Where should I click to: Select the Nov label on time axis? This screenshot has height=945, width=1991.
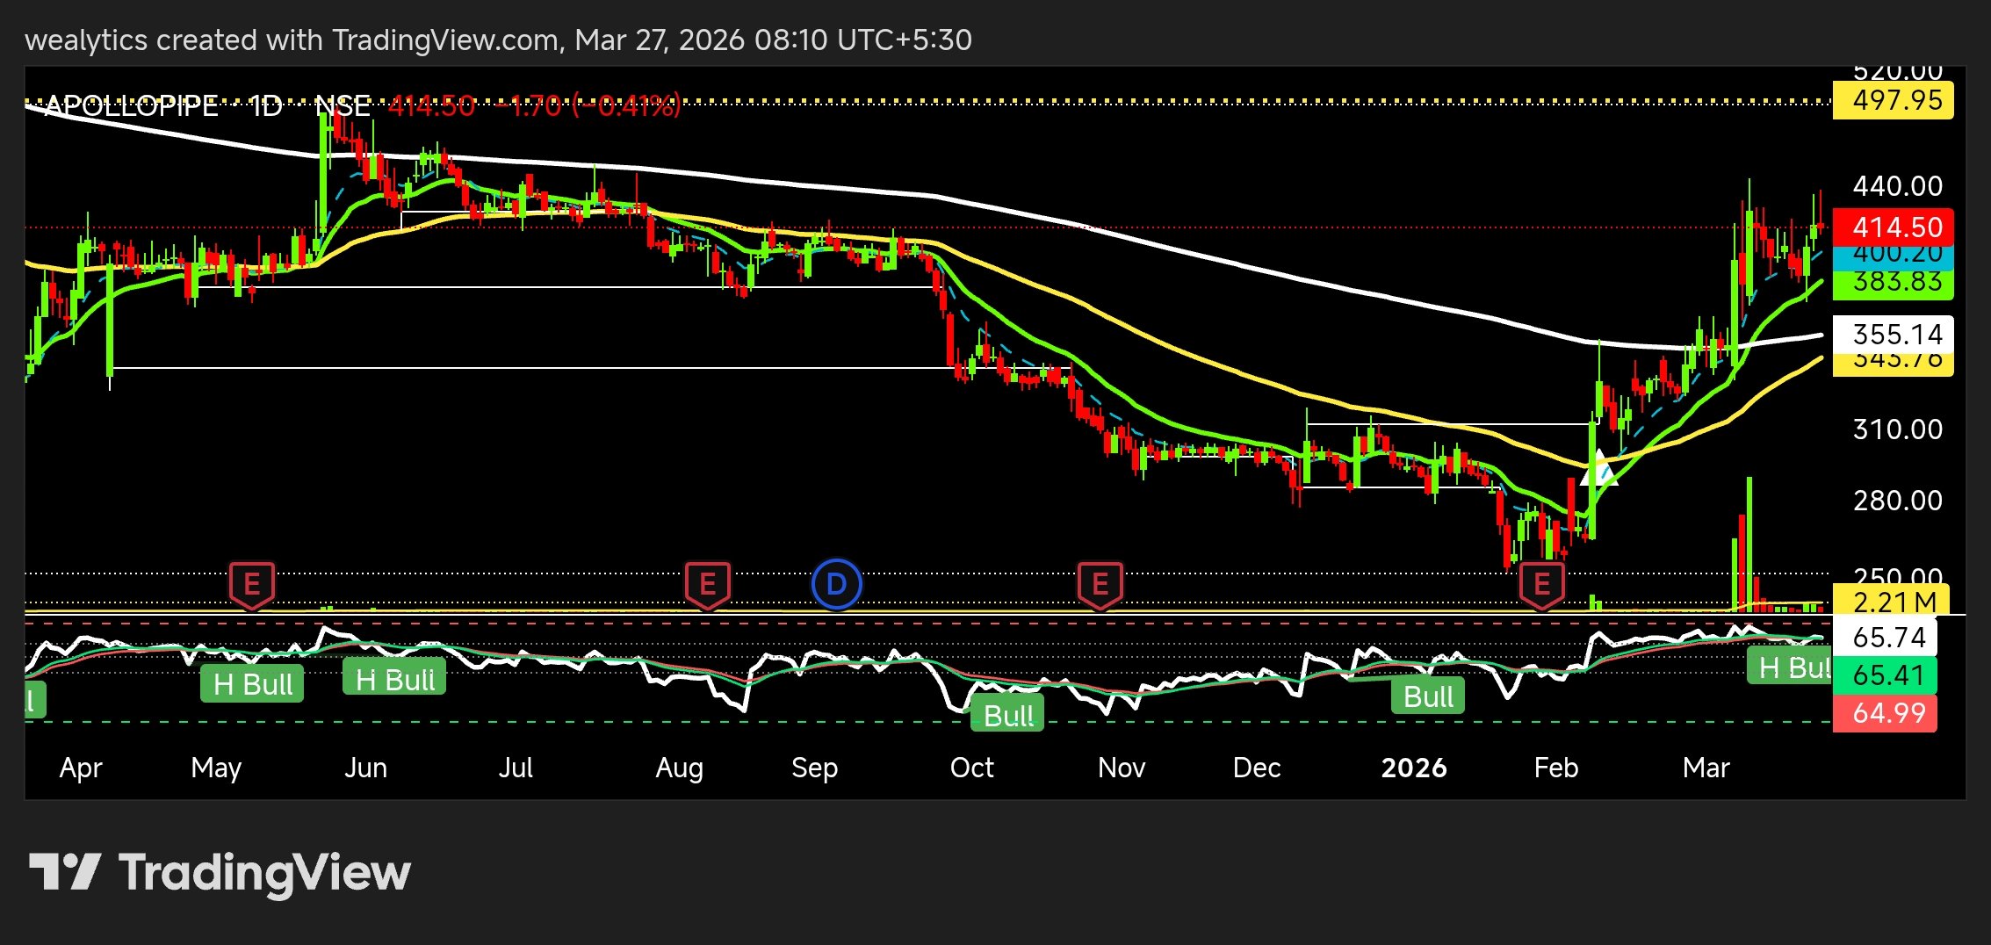1122,768
